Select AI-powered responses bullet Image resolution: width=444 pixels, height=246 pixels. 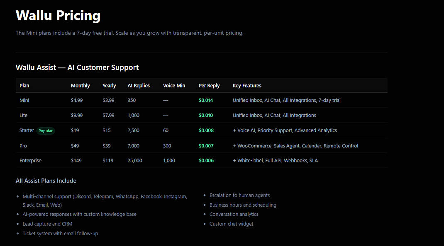pos(80,214)
